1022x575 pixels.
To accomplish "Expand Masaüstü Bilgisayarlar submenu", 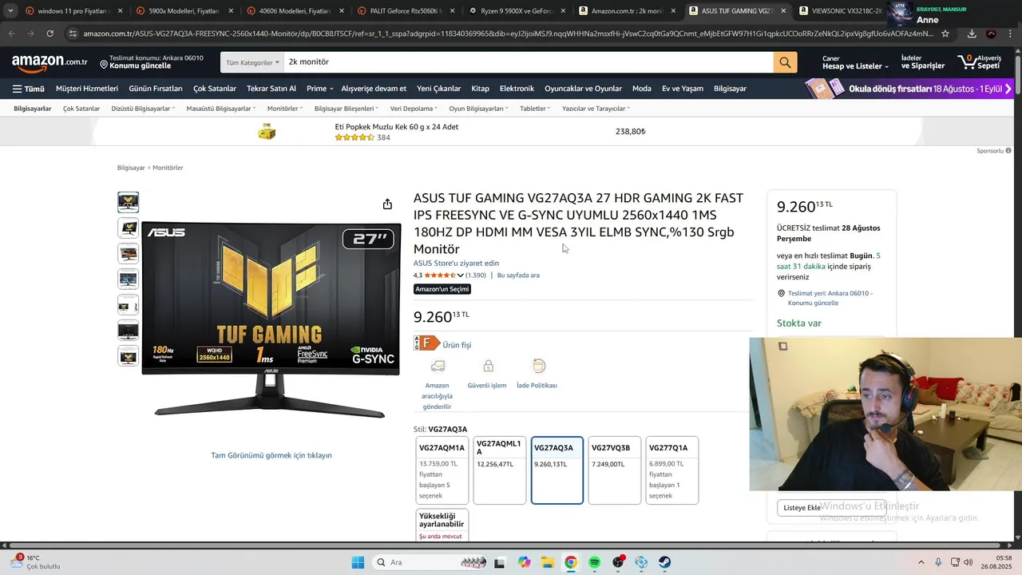I will pos(220,109).
